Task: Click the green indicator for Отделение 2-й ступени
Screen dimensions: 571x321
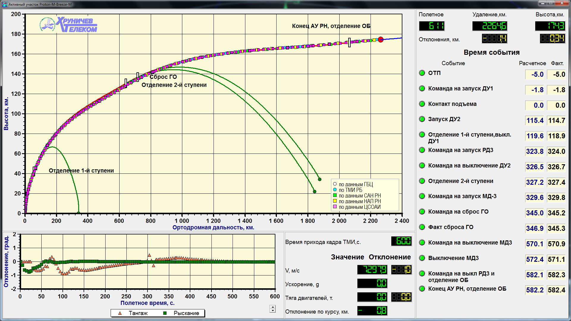Action: [422, 181]
